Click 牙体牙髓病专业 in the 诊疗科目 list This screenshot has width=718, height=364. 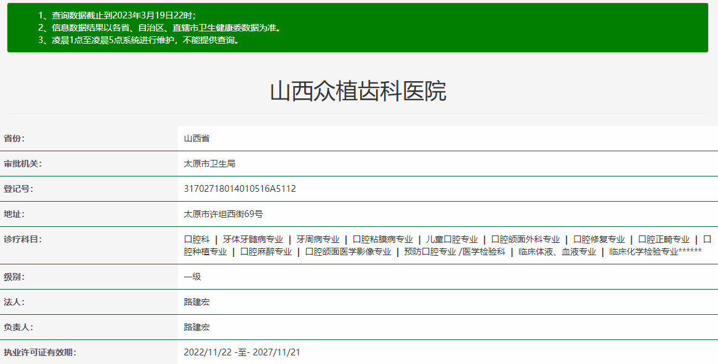(253, 239)
